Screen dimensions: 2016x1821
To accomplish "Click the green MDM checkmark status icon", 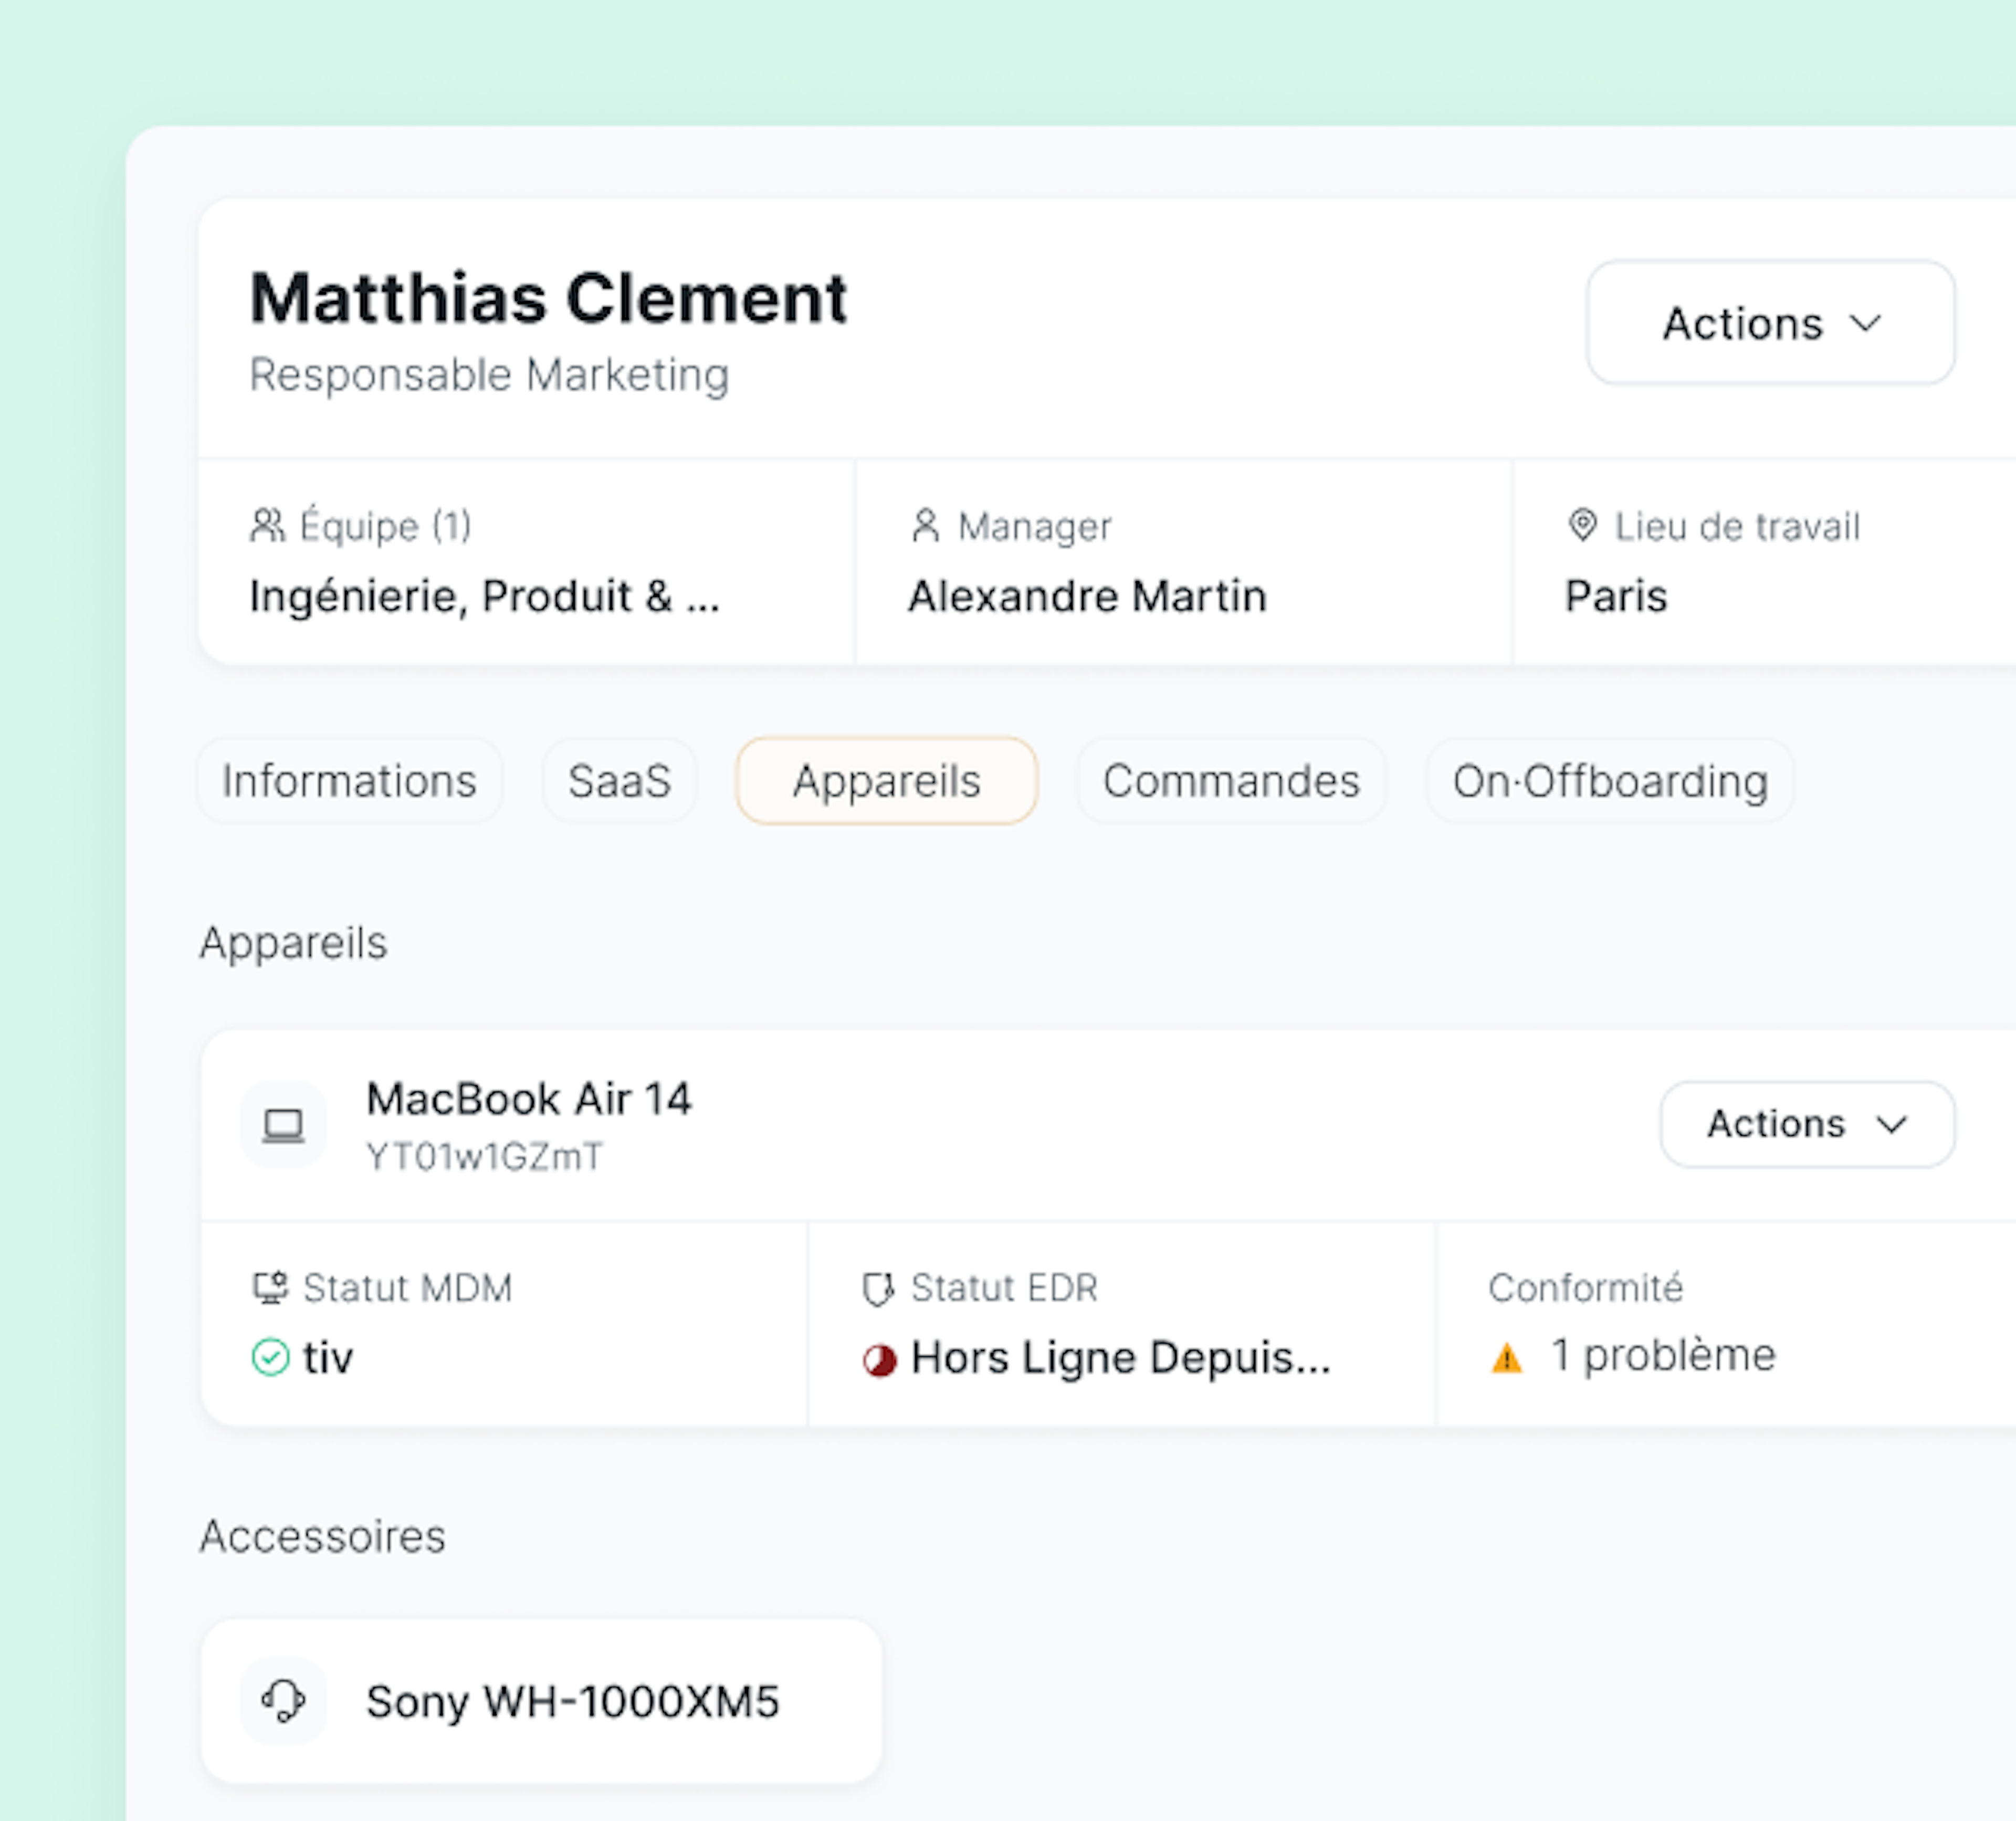I will click(x=270, y=1357).
